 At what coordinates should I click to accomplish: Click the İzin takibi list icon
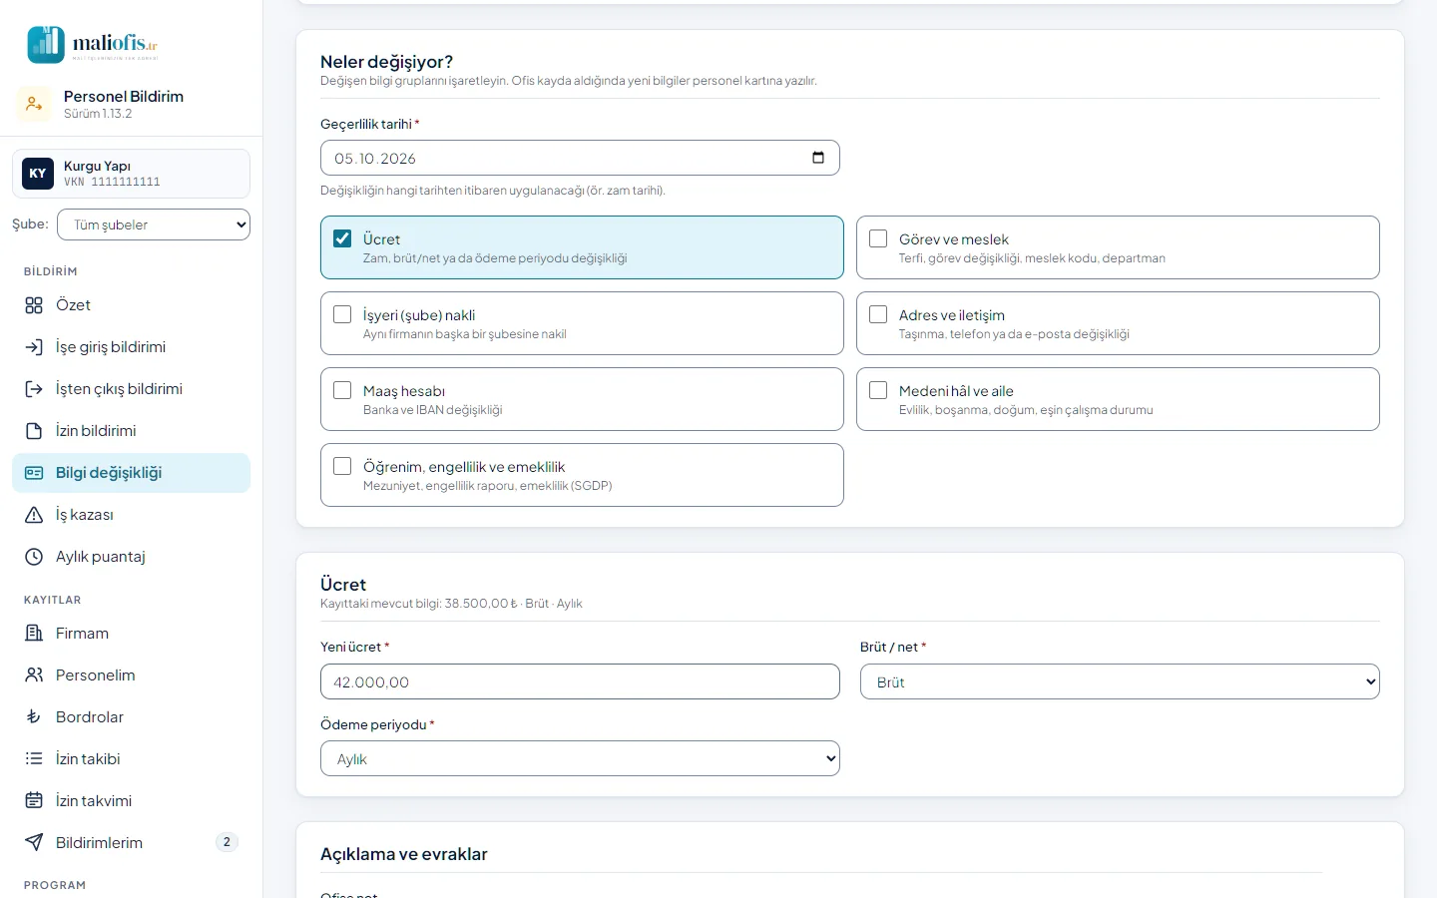[34, 759]
